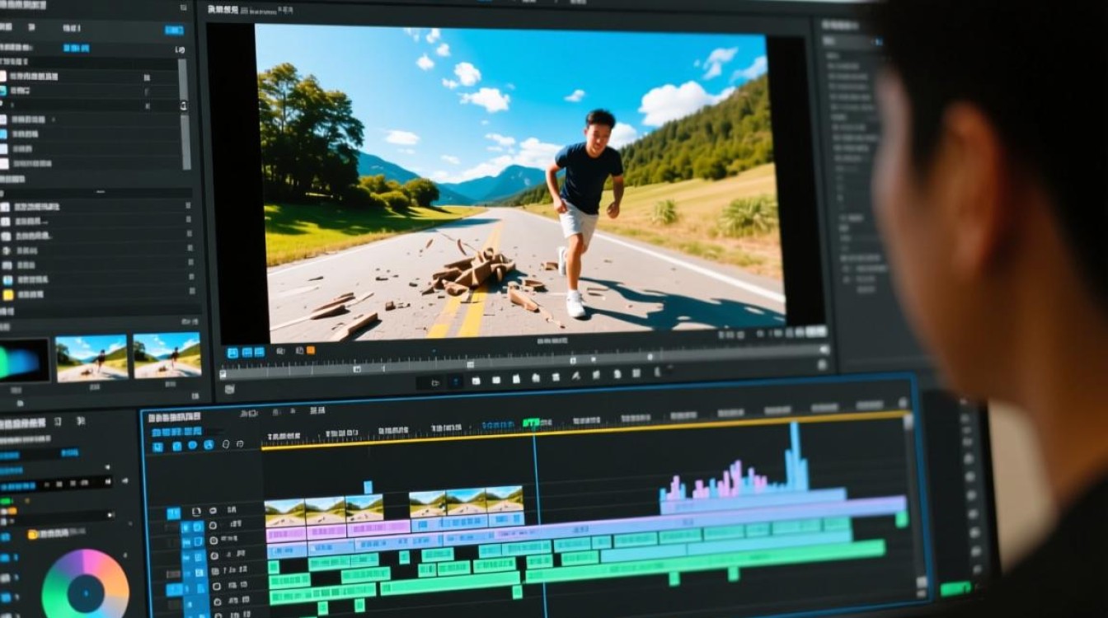Click the first blue tool icon in timeline toolbar
Image resolution: width=1108 pixels, height=618 pixels.
157,446
